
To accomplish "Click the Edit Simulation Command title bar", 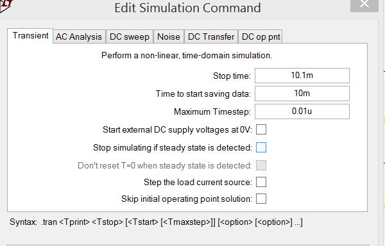I will [187, 8].
